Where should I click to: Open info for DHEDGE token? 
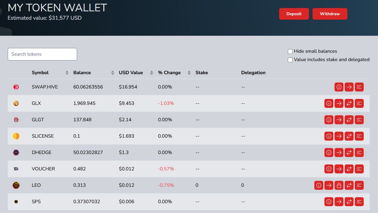329,153
